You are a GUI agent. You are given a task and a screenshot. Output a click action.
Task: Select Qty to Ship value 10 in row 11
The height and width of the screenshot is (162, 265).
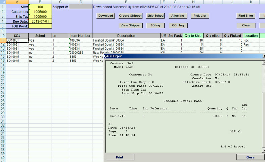coord(193,40)
